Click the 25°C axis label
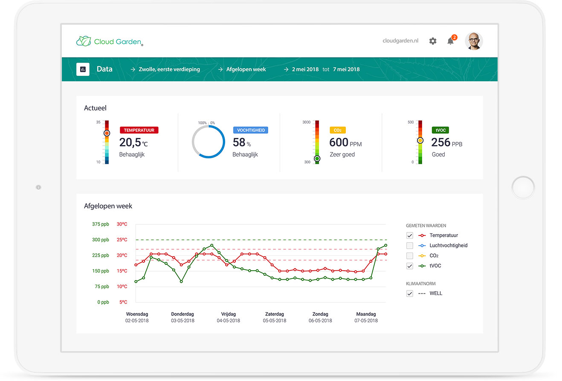 [122, 240]
